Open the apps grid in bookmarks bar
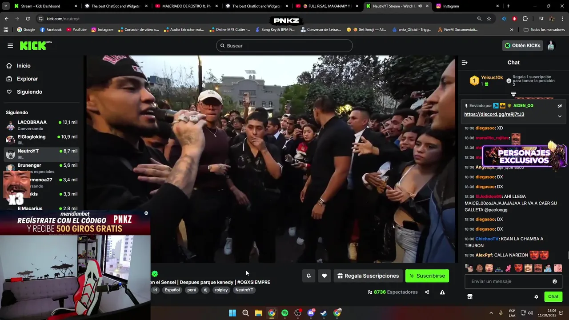This screenshot has width=569, height=320. tap(6, 30)
